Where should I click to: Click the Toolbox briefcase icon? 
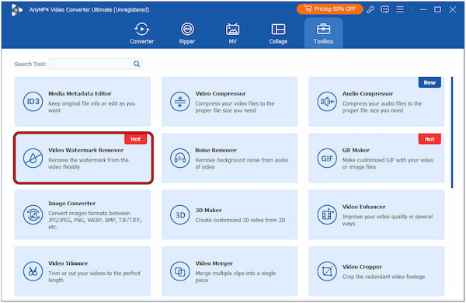click(x=323, y=30)
